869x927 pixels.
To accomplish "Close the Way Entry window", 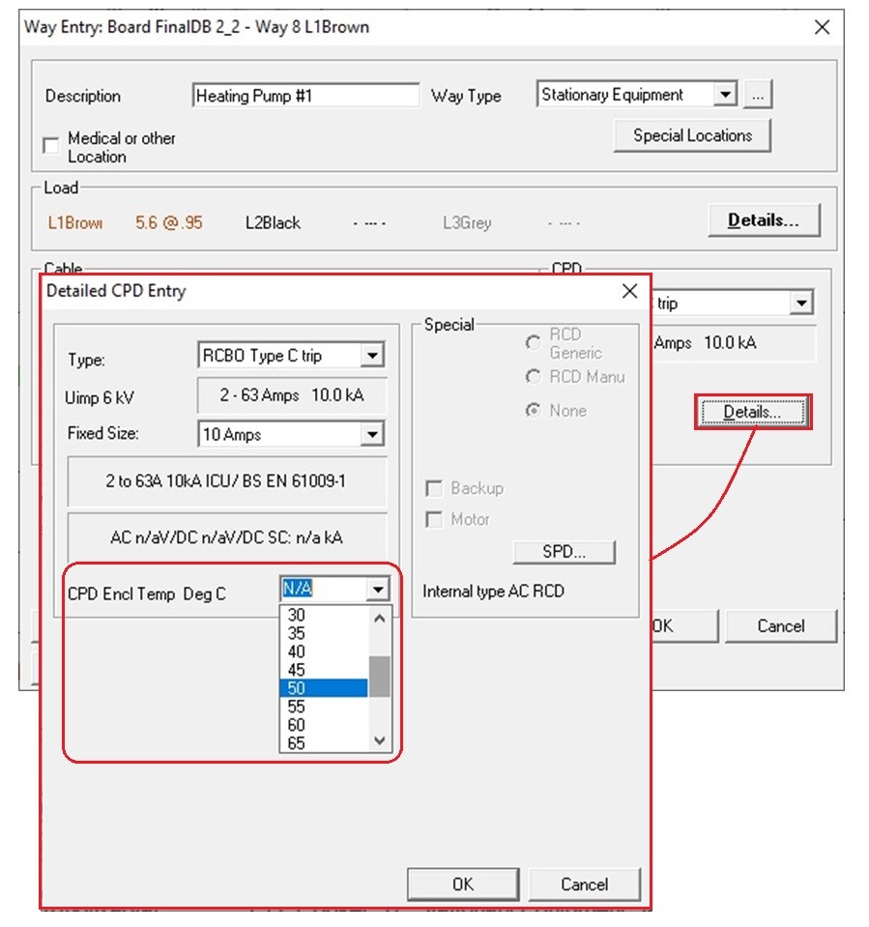I will click(822, 27).
